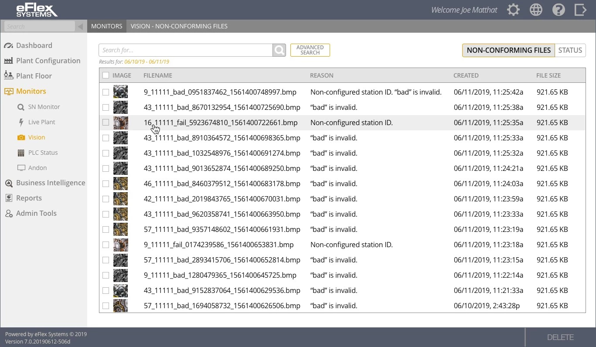Open the settings gear icon

pyautogui.click(x=514, y=10)
